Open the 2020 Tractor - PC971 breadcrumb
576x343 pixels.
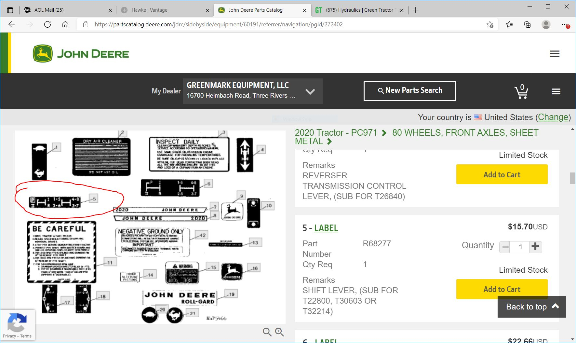336,133
